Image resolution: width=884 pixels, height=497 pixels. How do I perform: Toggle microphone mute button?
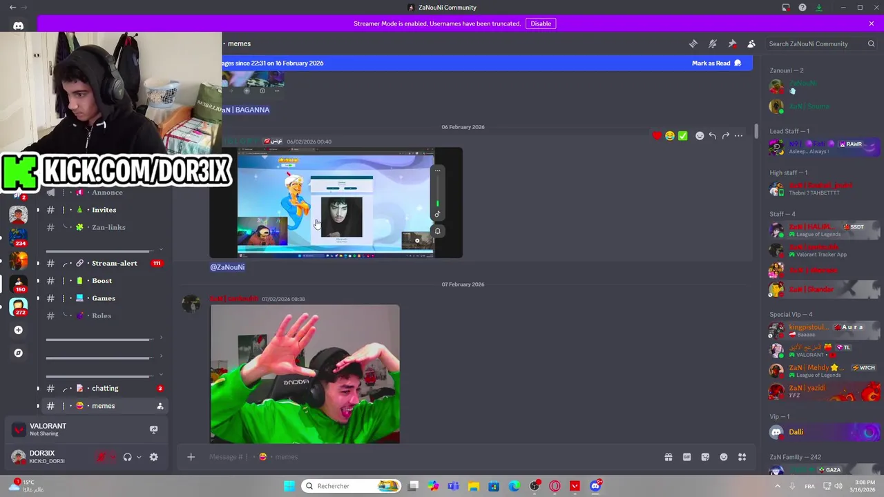102,457
